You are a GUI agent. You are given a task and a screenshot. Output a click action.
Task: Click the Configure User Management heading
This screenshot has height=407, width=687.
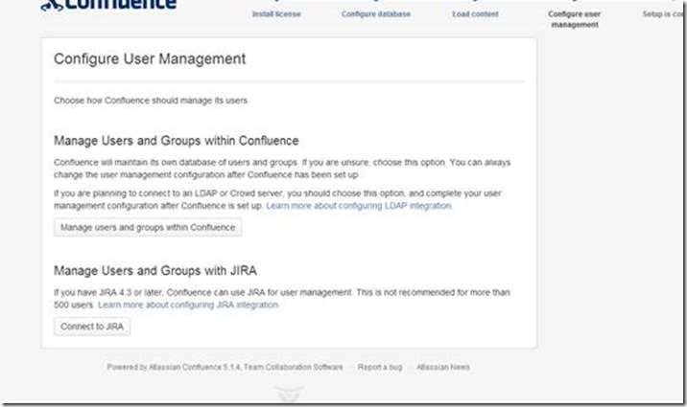click(x=150, y=59)
